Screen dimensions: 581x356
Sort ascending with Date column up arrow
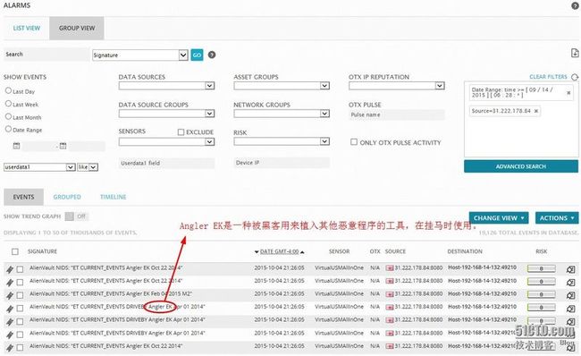[x=302, y=252]
